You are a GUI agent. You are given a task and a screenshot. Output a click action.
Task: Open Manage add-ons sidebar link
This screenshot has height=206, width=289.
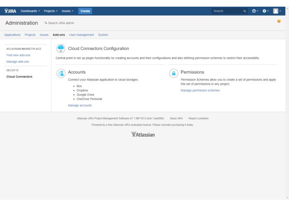click(x=18, y=62)
